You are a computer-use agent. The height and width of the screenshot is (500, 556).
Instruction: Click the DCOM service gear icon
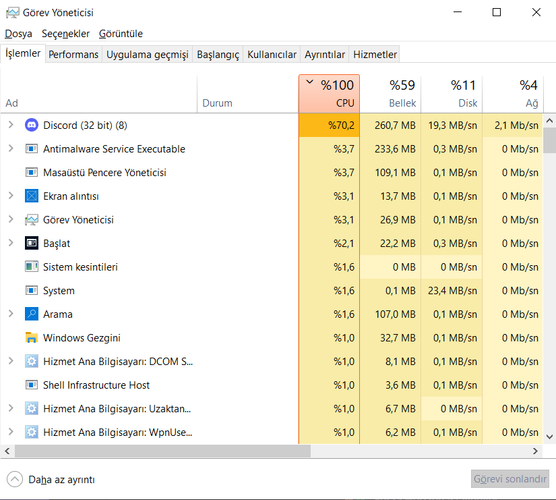(32, 361)
